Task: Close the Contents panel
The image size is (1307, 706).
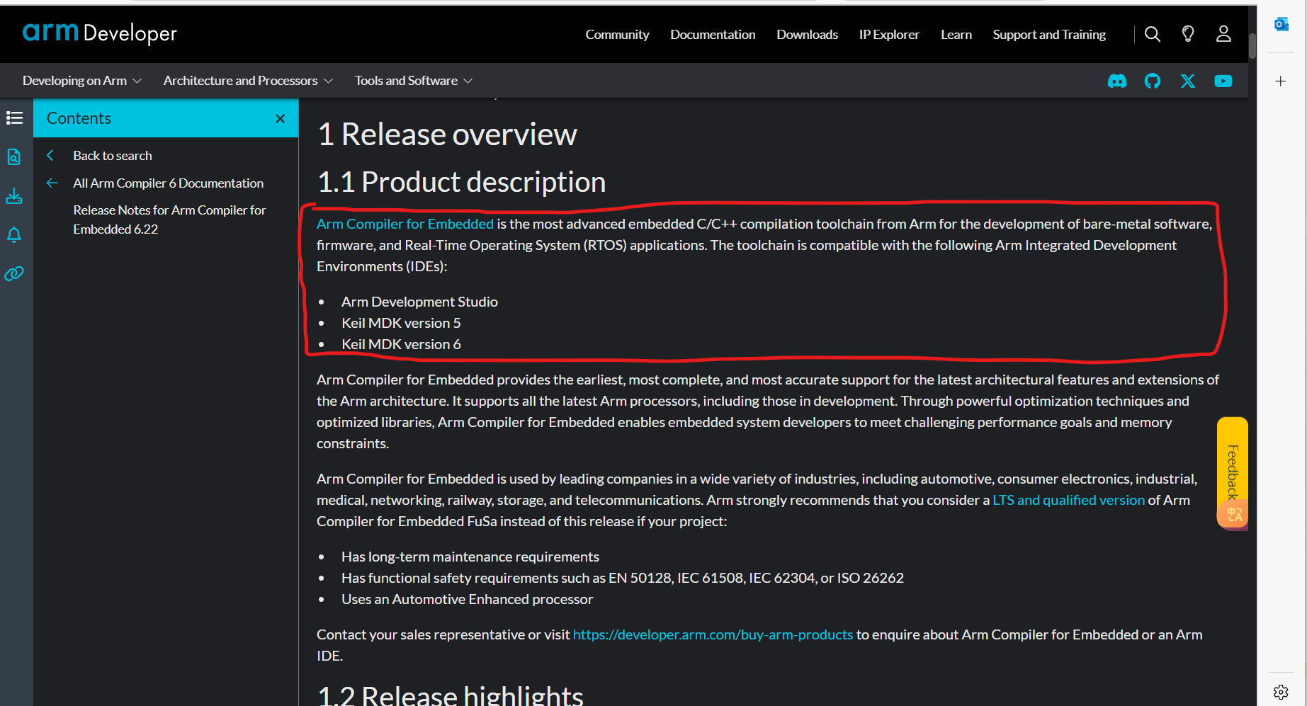Action: [281, 118]
